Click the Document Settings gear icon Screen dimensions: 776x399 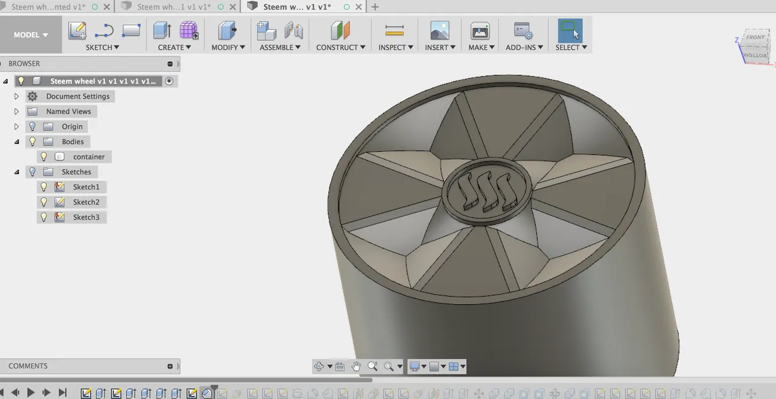tap(32, 96)
